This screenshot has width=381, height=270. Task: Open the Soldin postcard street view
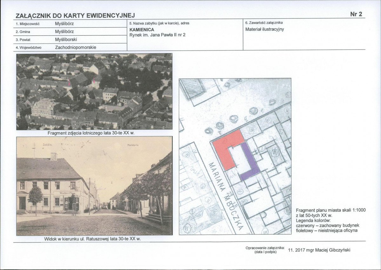[94, 186]
